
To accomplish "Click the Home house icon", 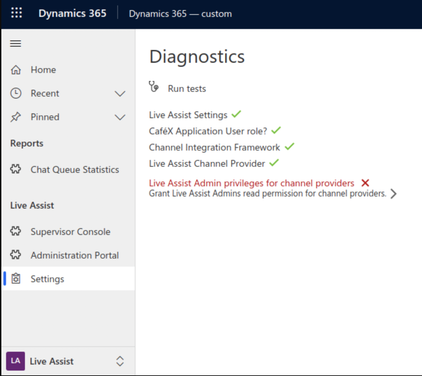I will click(16, 70).
